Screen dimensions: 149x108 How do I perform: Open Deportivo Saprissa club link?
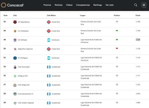[x=25, y=49]
